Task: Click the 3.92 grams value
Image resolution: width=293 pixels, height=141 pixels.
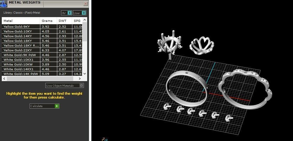Action: pos(45,27)
